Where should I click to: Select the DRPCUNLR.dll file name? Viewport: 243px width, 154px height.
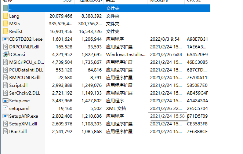pyautogui.click(x=24, y=47)
